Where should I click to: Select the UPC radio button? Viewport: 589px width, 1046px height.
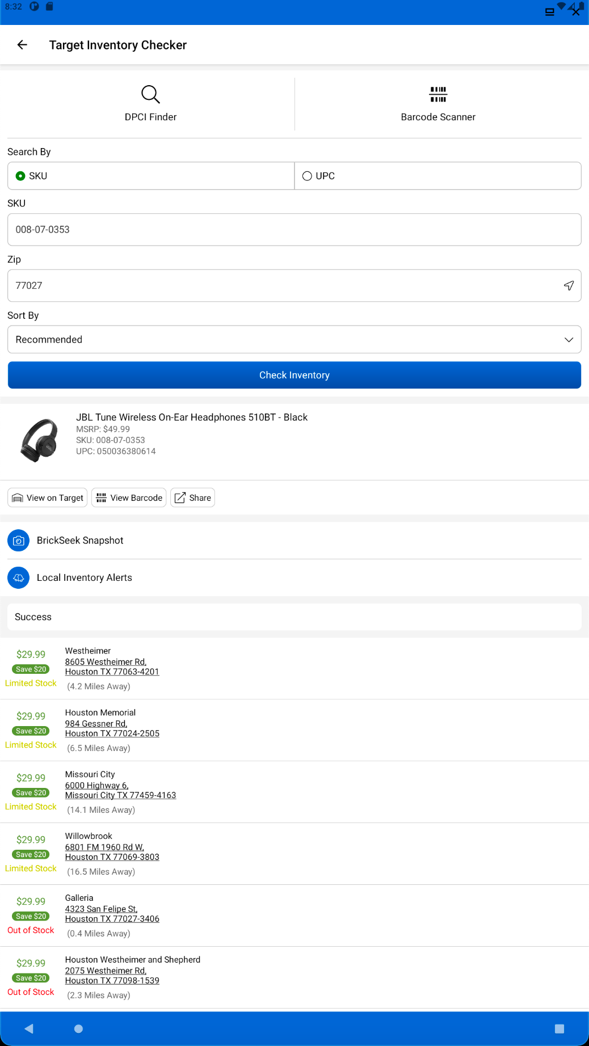click(x=307, y=176)
